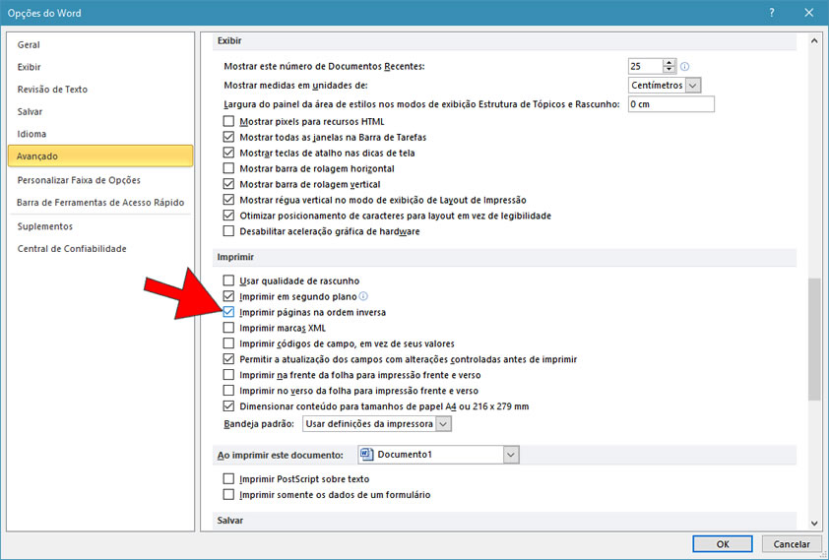Select the Geral category
This screenshot has height=560, width=829.
pos(100,45)
